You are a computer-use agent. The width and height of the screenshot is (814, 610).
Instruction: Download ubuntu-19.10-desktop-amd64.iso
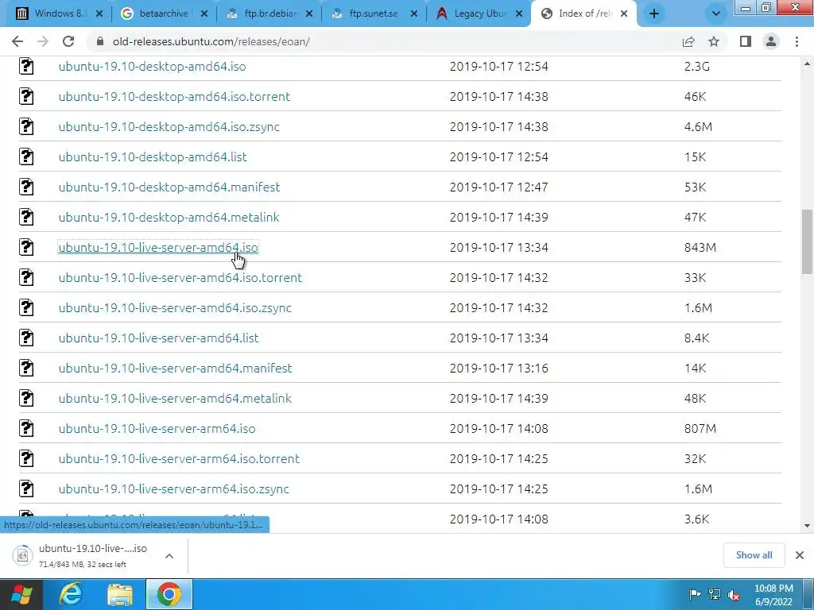click(152, 67)
